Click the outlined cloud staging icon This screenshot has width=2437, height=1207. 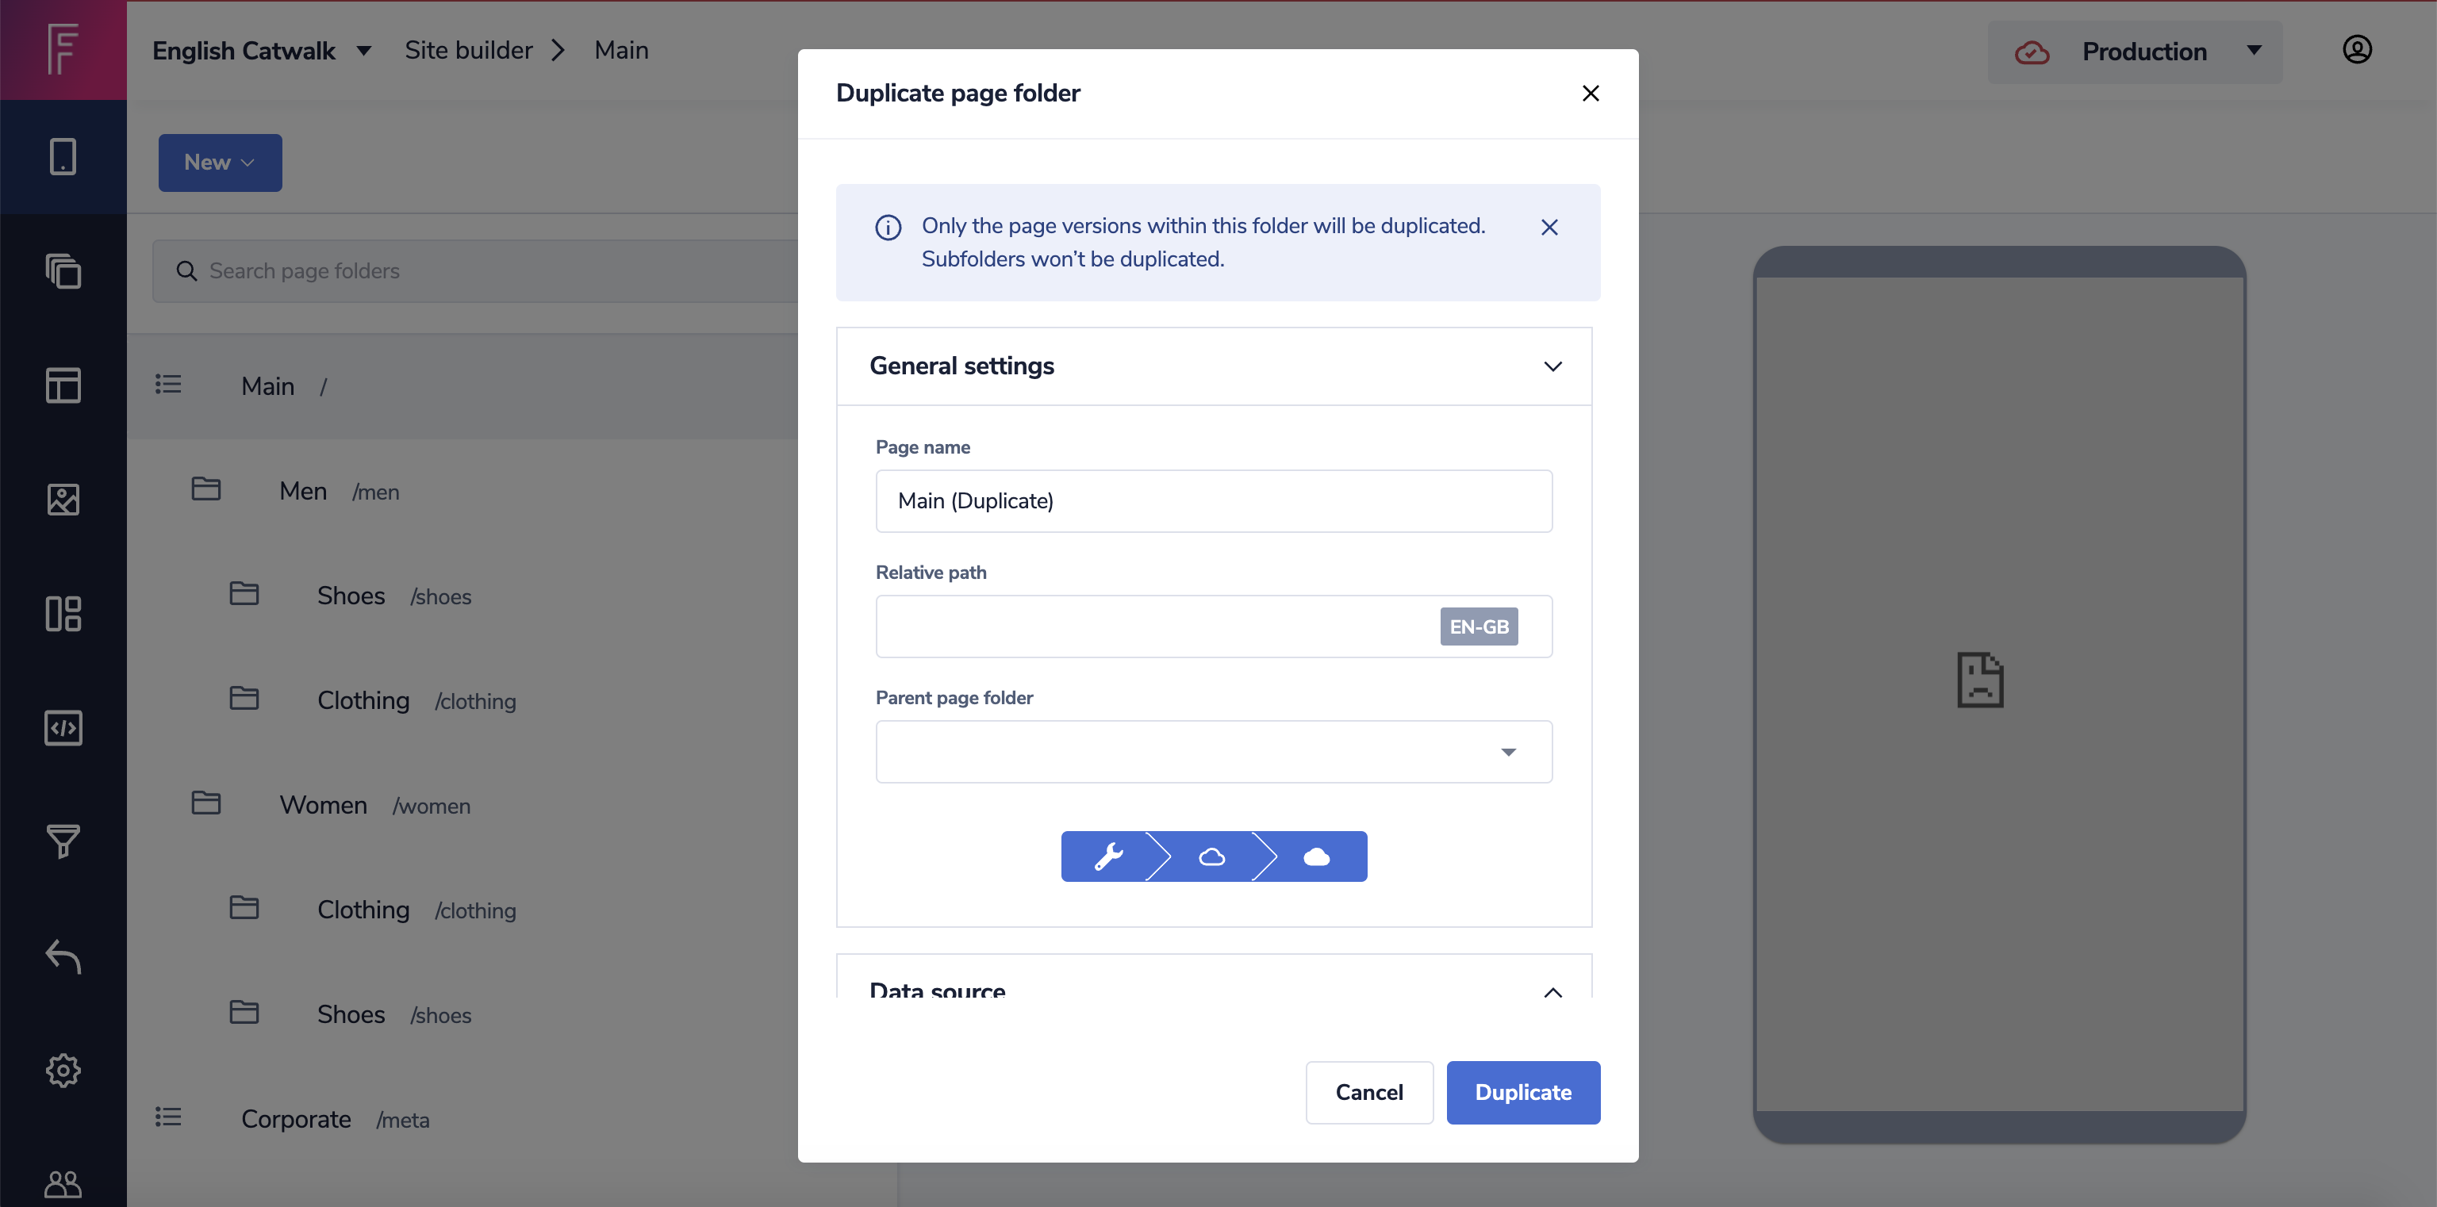1212,856
